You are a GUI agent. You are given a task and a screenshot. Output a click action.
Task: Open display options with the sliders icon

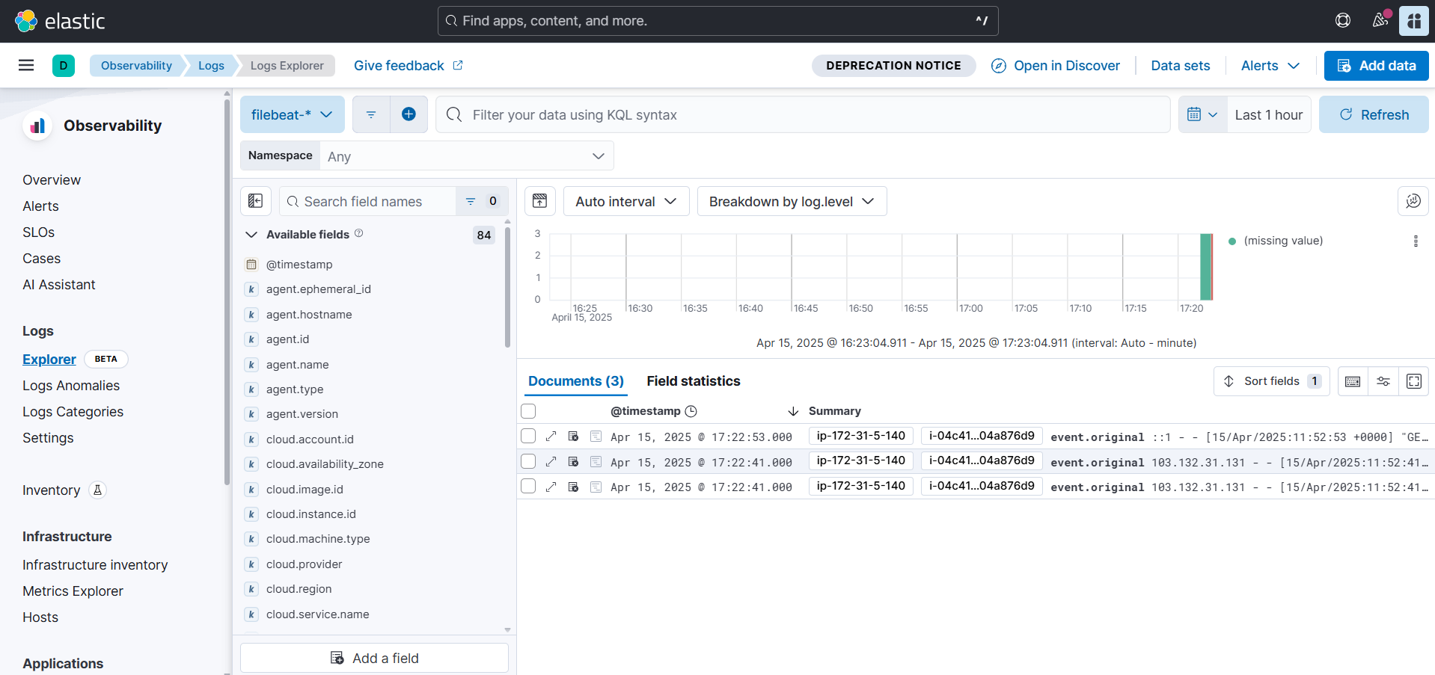(1383, 381)
